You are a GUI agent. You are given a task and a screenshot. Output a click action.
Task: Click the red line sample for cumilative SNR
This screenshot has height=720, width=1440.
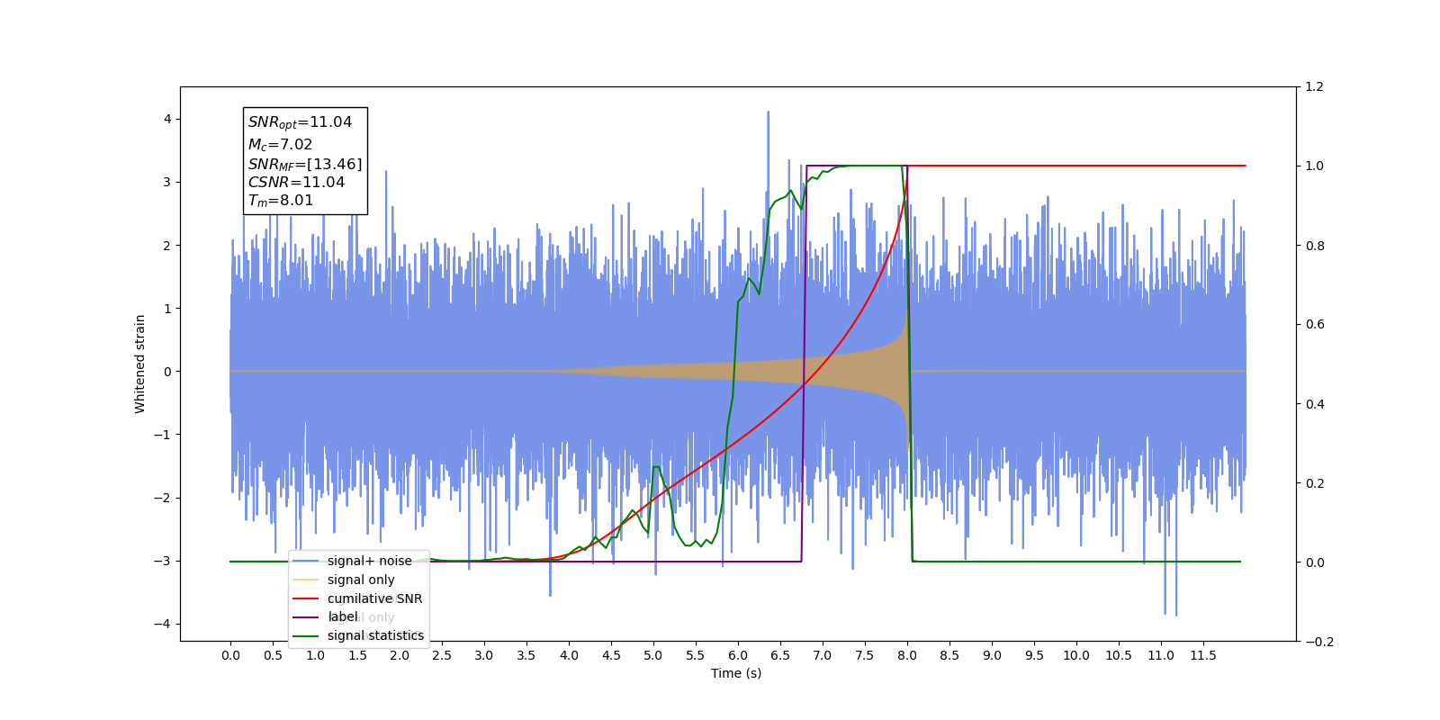tap(306, 598)
